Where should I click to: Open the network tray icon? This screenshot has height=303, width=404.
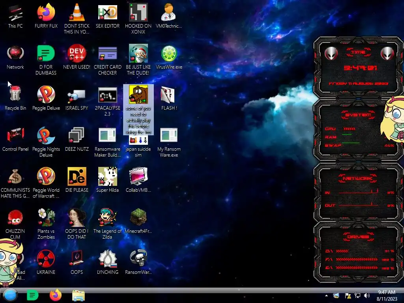click(357, 296)
